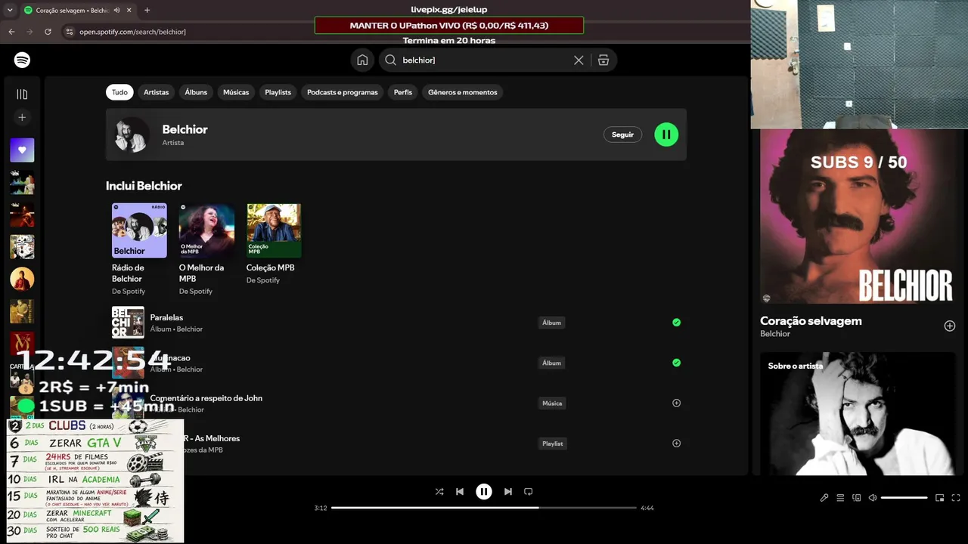968x544 pixels.
Task: View site information icon in address bar
Action: pos(70,32)
